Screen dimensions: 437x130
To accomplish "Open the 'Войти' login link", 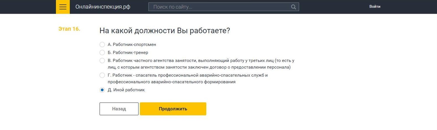I will [375, 6].
